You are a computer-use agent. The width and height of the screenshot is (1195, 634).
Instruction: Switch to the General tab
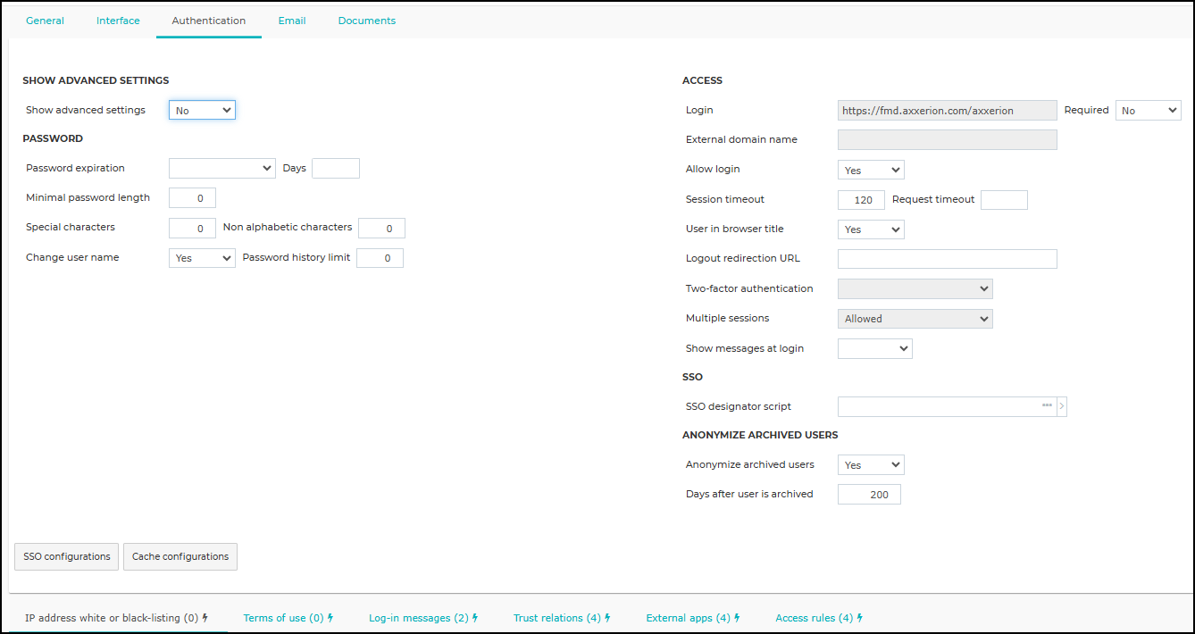point(45,21)
